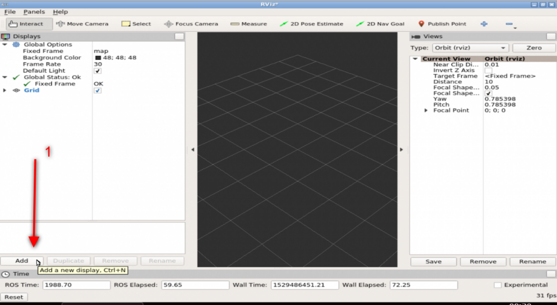Activate the Focus Camera tool
This screenshot has width=557, height=305.
coord(191,24)
